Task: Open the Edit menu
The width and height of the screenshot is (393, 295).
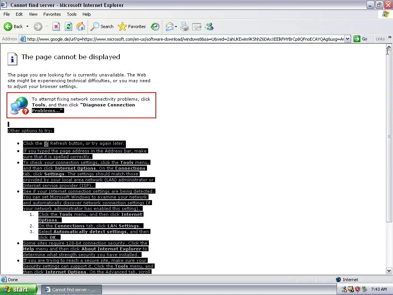Action: pyautogui.click(x=19, y=14)
